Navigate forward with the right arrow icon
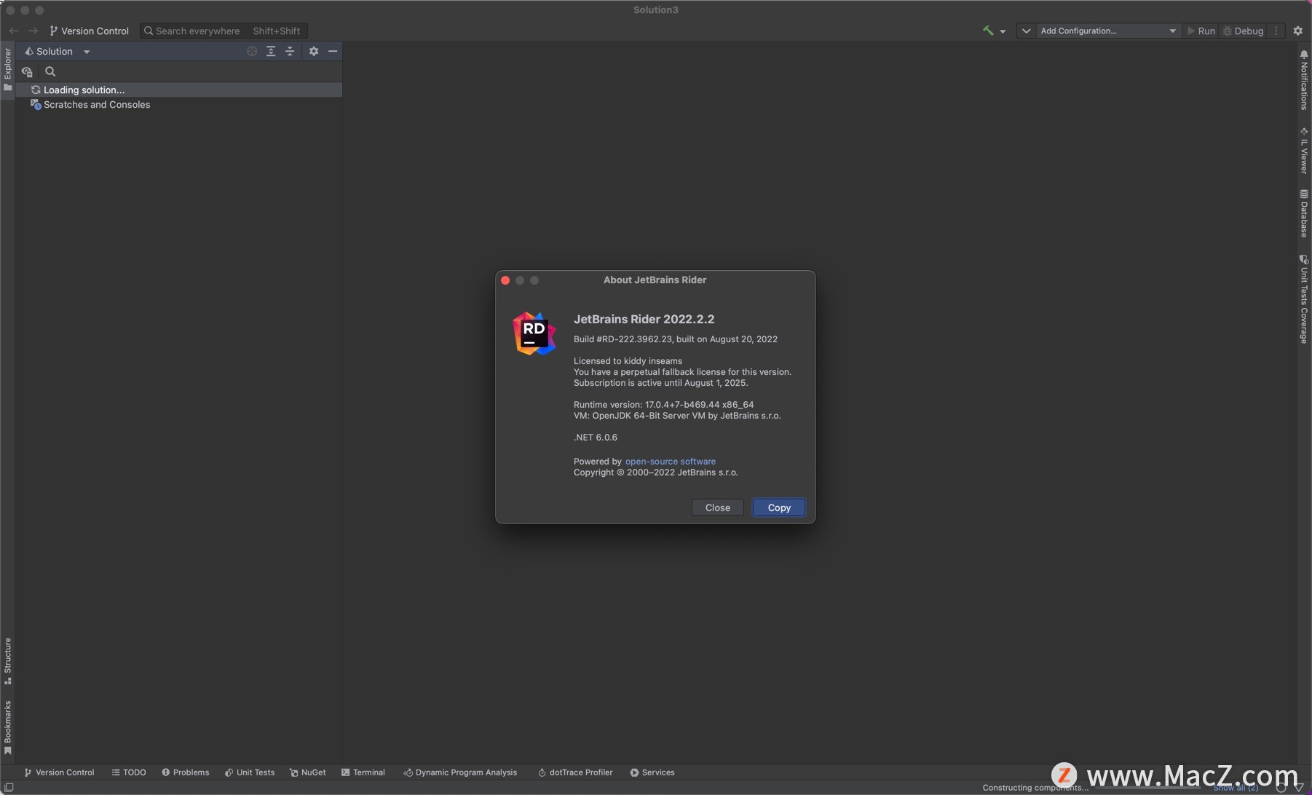 click(33, 31)
